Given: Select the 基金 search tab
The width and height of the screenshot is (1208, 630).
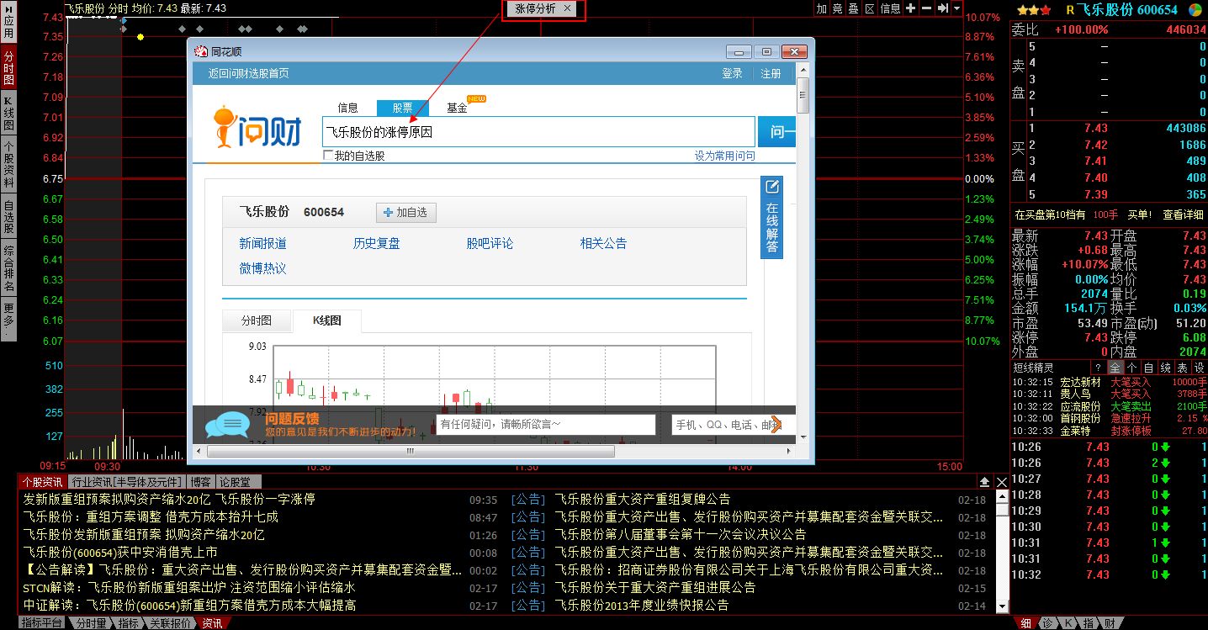Looking at the screenshot, I should point(457,108).
